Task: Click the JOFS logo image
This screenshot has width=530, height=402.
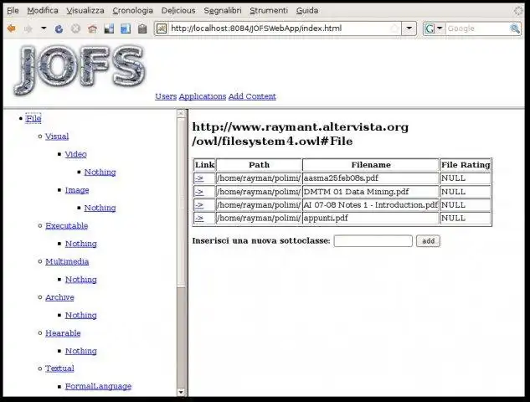Action: [x=80, y=70]
